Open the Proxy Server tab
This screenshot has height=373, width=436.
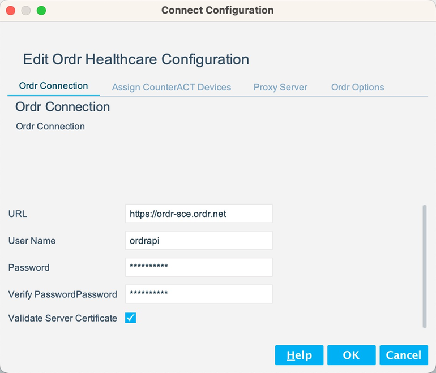280,87
